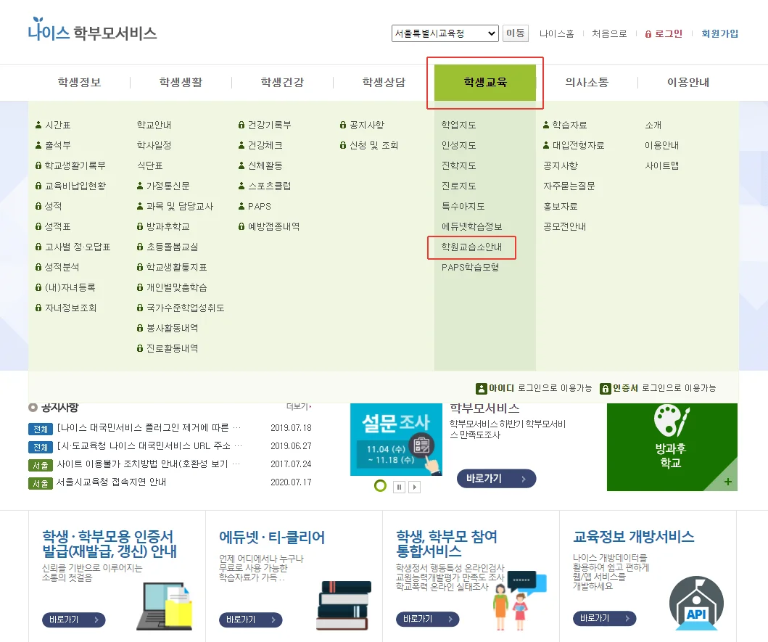Click 바로가기 under 에듀넷·티-클리어

click(250, 620)
